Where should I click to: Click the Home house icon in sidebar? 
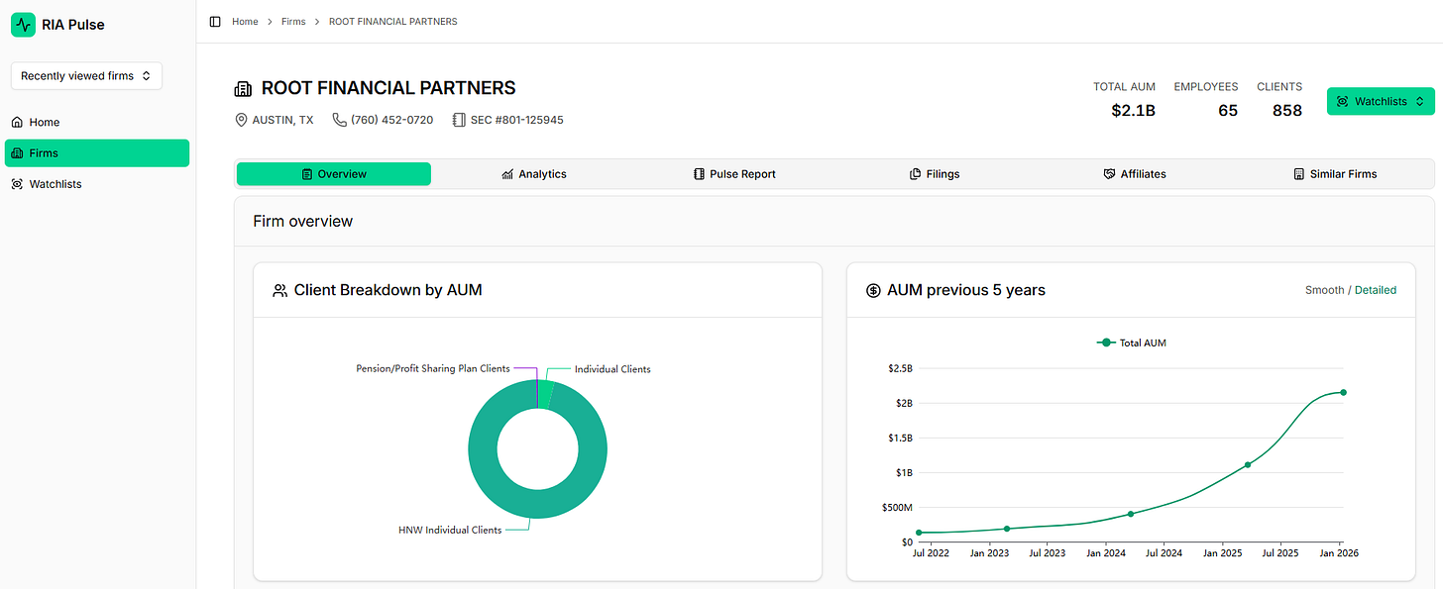pos(17,123)
